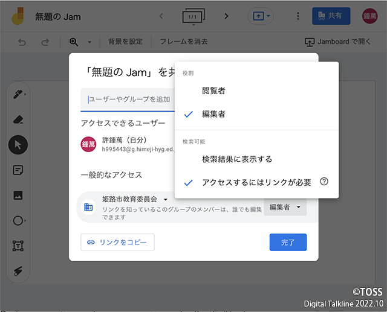Insert an image with image tool
387x312 pixels.
click(x=18, y=196)
